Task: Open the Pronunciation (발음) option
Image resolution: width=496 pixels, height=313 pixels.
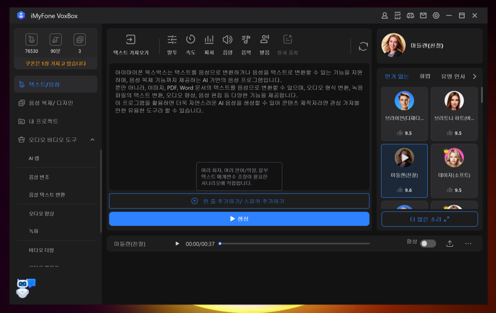Action: coord(264,40)
